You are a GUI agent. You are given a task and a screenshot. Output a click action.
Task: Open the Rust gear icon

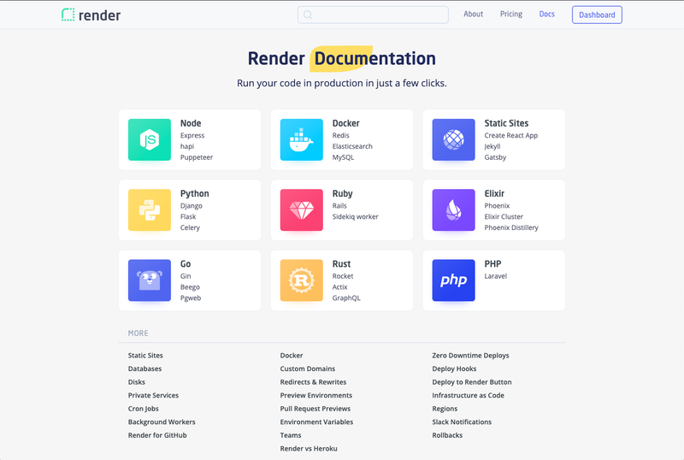302,280
